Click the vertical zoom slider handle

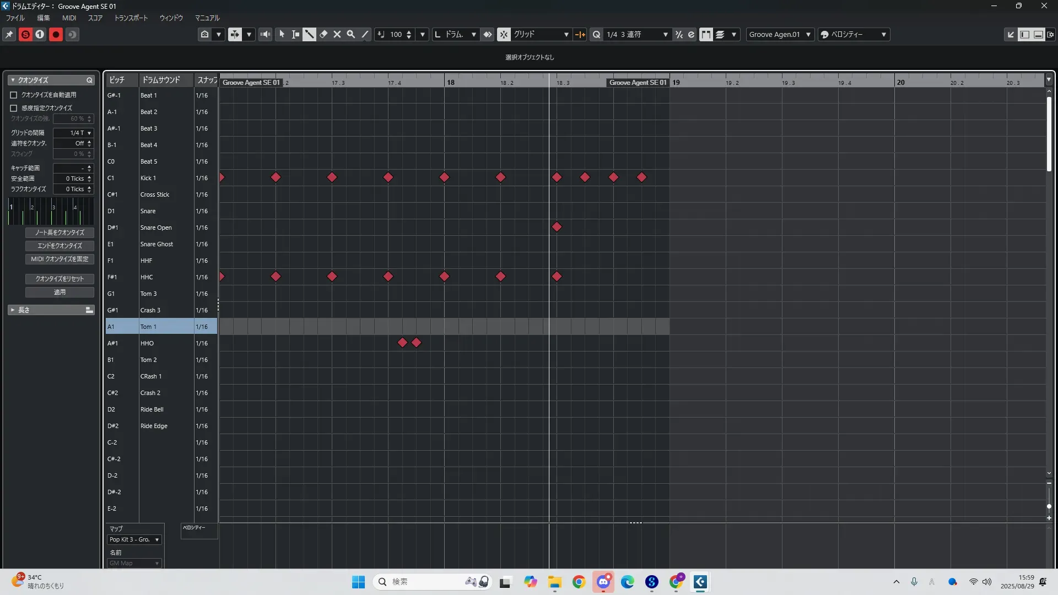(1049, 506)
